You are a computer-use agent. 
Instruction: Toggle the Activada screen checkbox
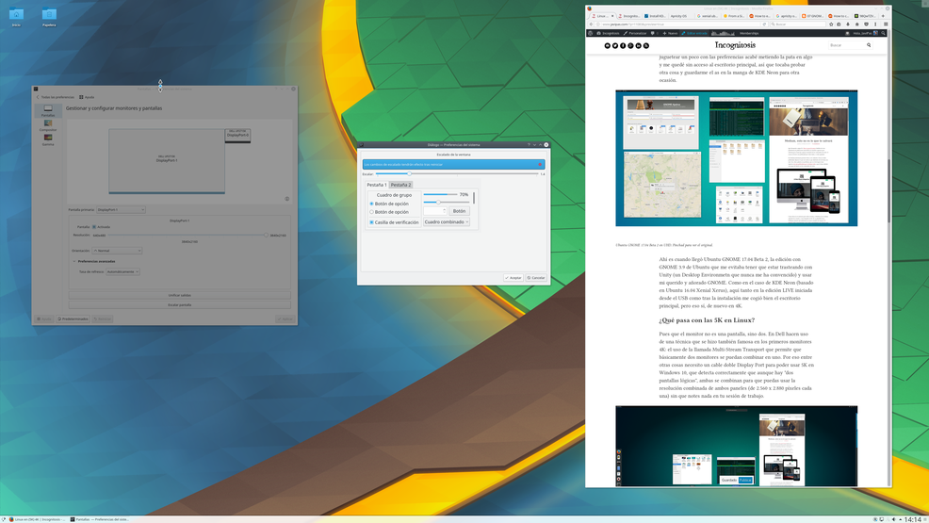click(95, 227)
